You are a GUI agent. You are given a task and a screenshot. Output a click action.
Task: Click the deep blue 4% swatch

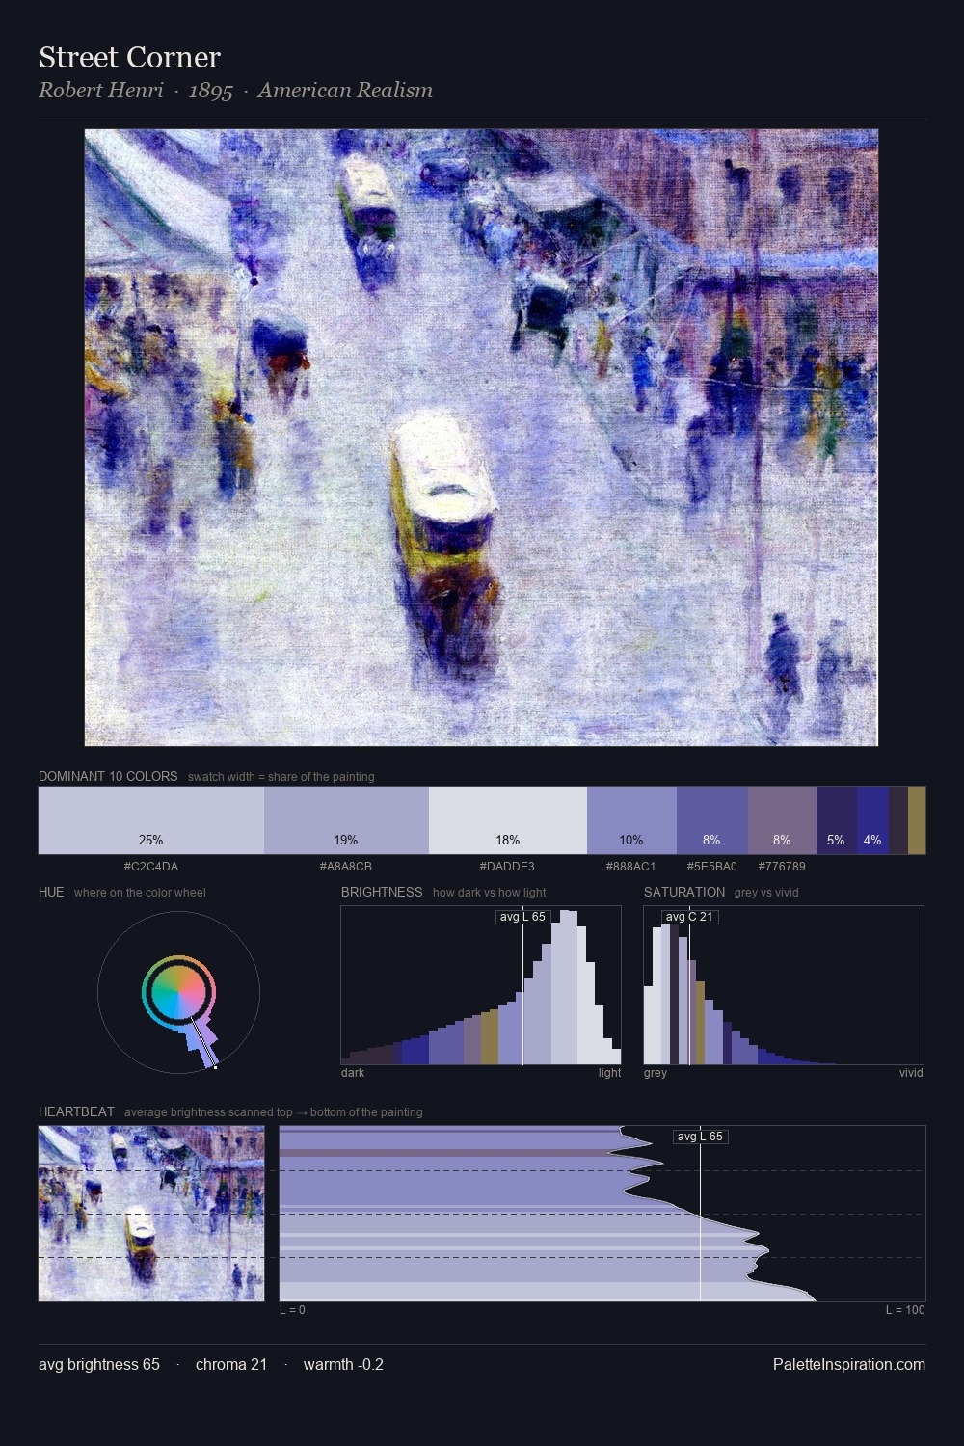(872, 820)
